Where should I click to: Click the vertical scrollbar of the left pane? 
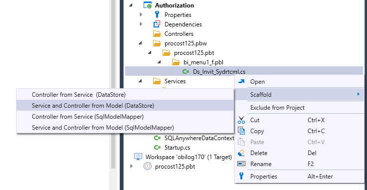[113, 84]
